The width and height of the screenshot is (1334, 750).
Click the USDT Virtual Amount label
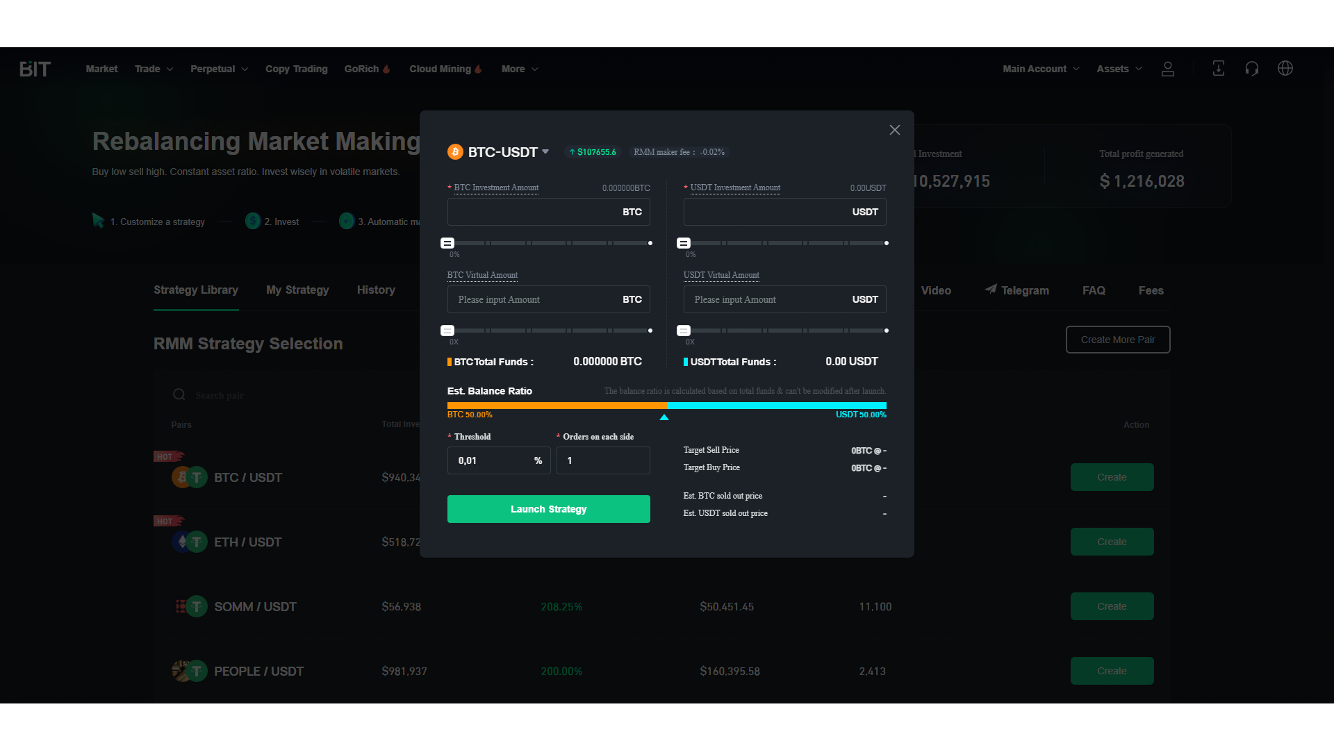721,275
